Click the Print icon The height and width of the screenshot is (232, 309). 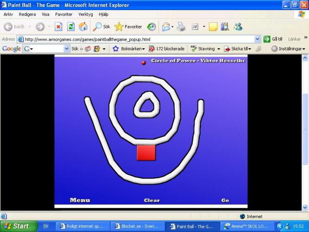[181, 27]
